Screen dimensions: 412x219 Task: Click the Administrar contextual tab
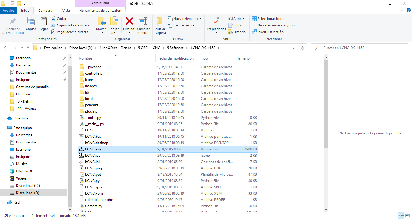coord(100,3)
